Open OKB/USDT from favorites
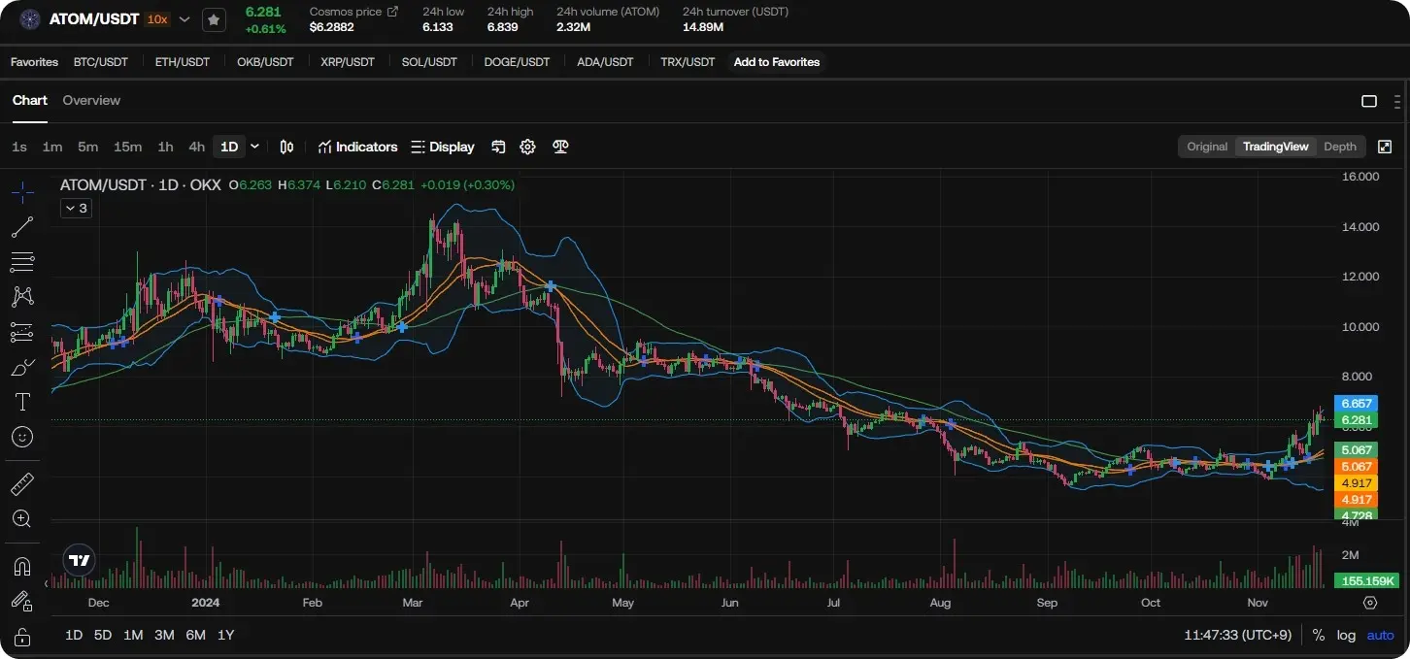Viewport: 1410px width, 659px height. pyautogui.click(x=265, y=62)
